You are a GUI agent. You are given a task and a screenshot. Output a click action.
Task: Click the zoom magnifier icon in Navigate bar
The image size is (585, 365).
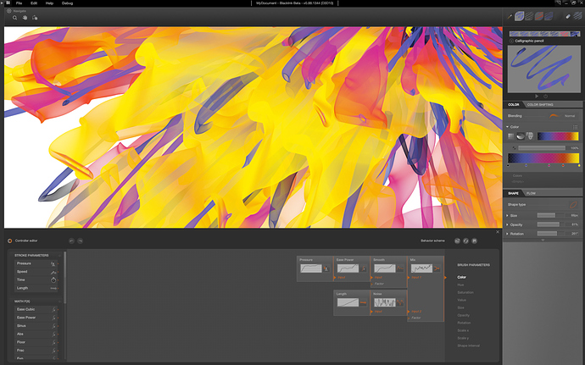pyautogui.click(x=14, y=17)
